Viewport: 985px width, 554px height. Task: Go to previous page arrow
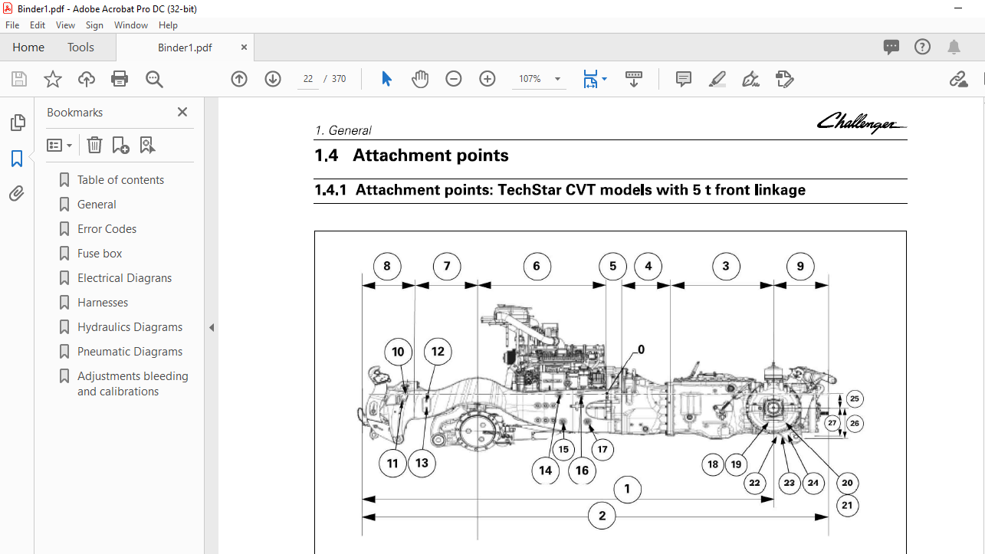coord(239,79)
